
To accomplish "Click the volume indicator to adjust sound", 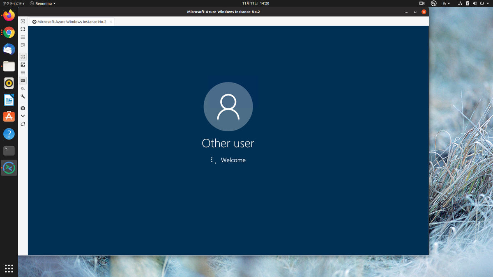I will (x=475, y=3).
